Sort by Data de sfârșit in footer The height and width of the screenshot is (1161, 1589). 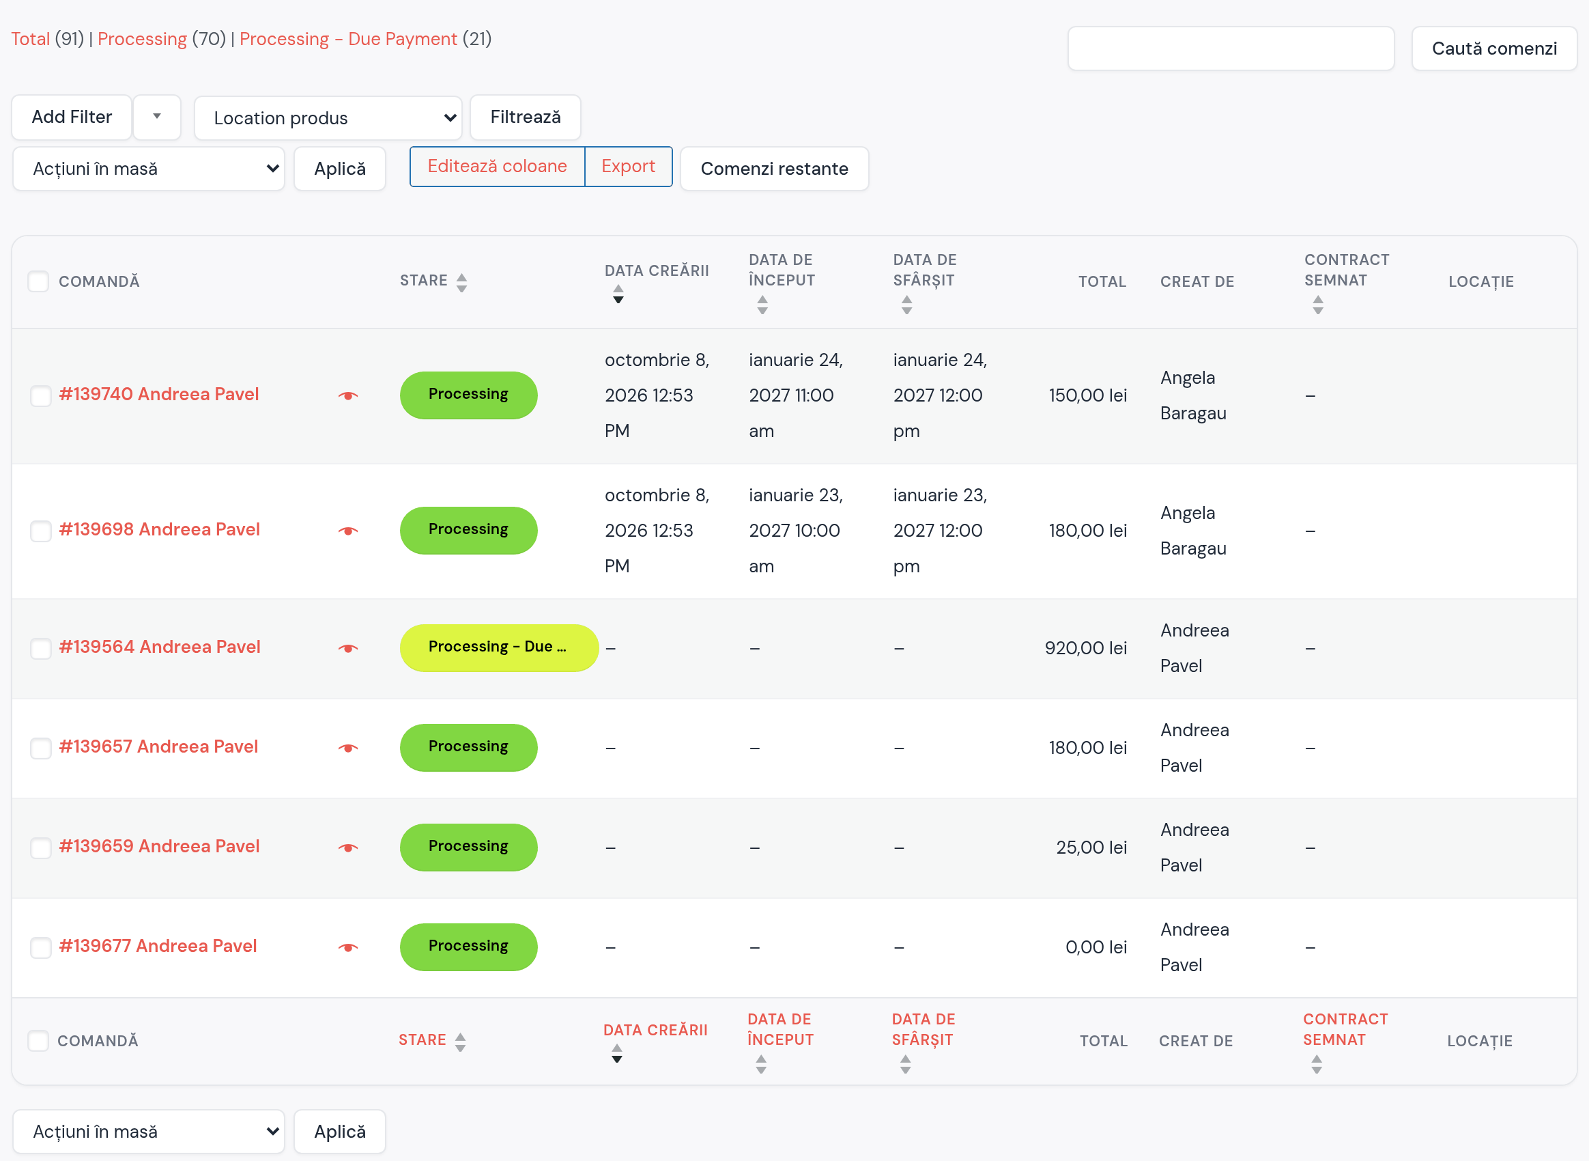924,1042
